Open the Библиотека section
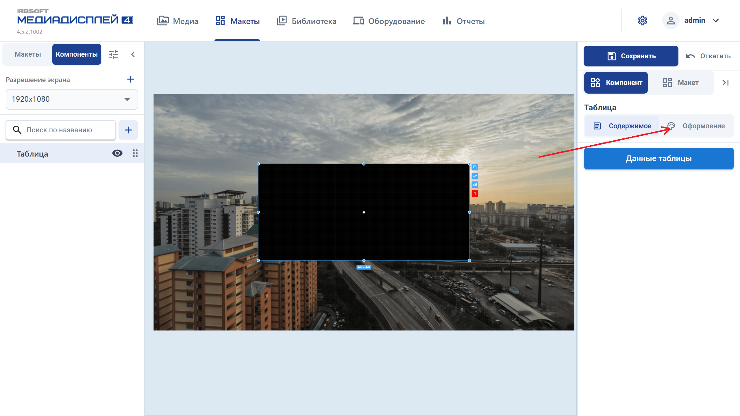This screenshot has width=740, height=416. [x=306, y=21]
